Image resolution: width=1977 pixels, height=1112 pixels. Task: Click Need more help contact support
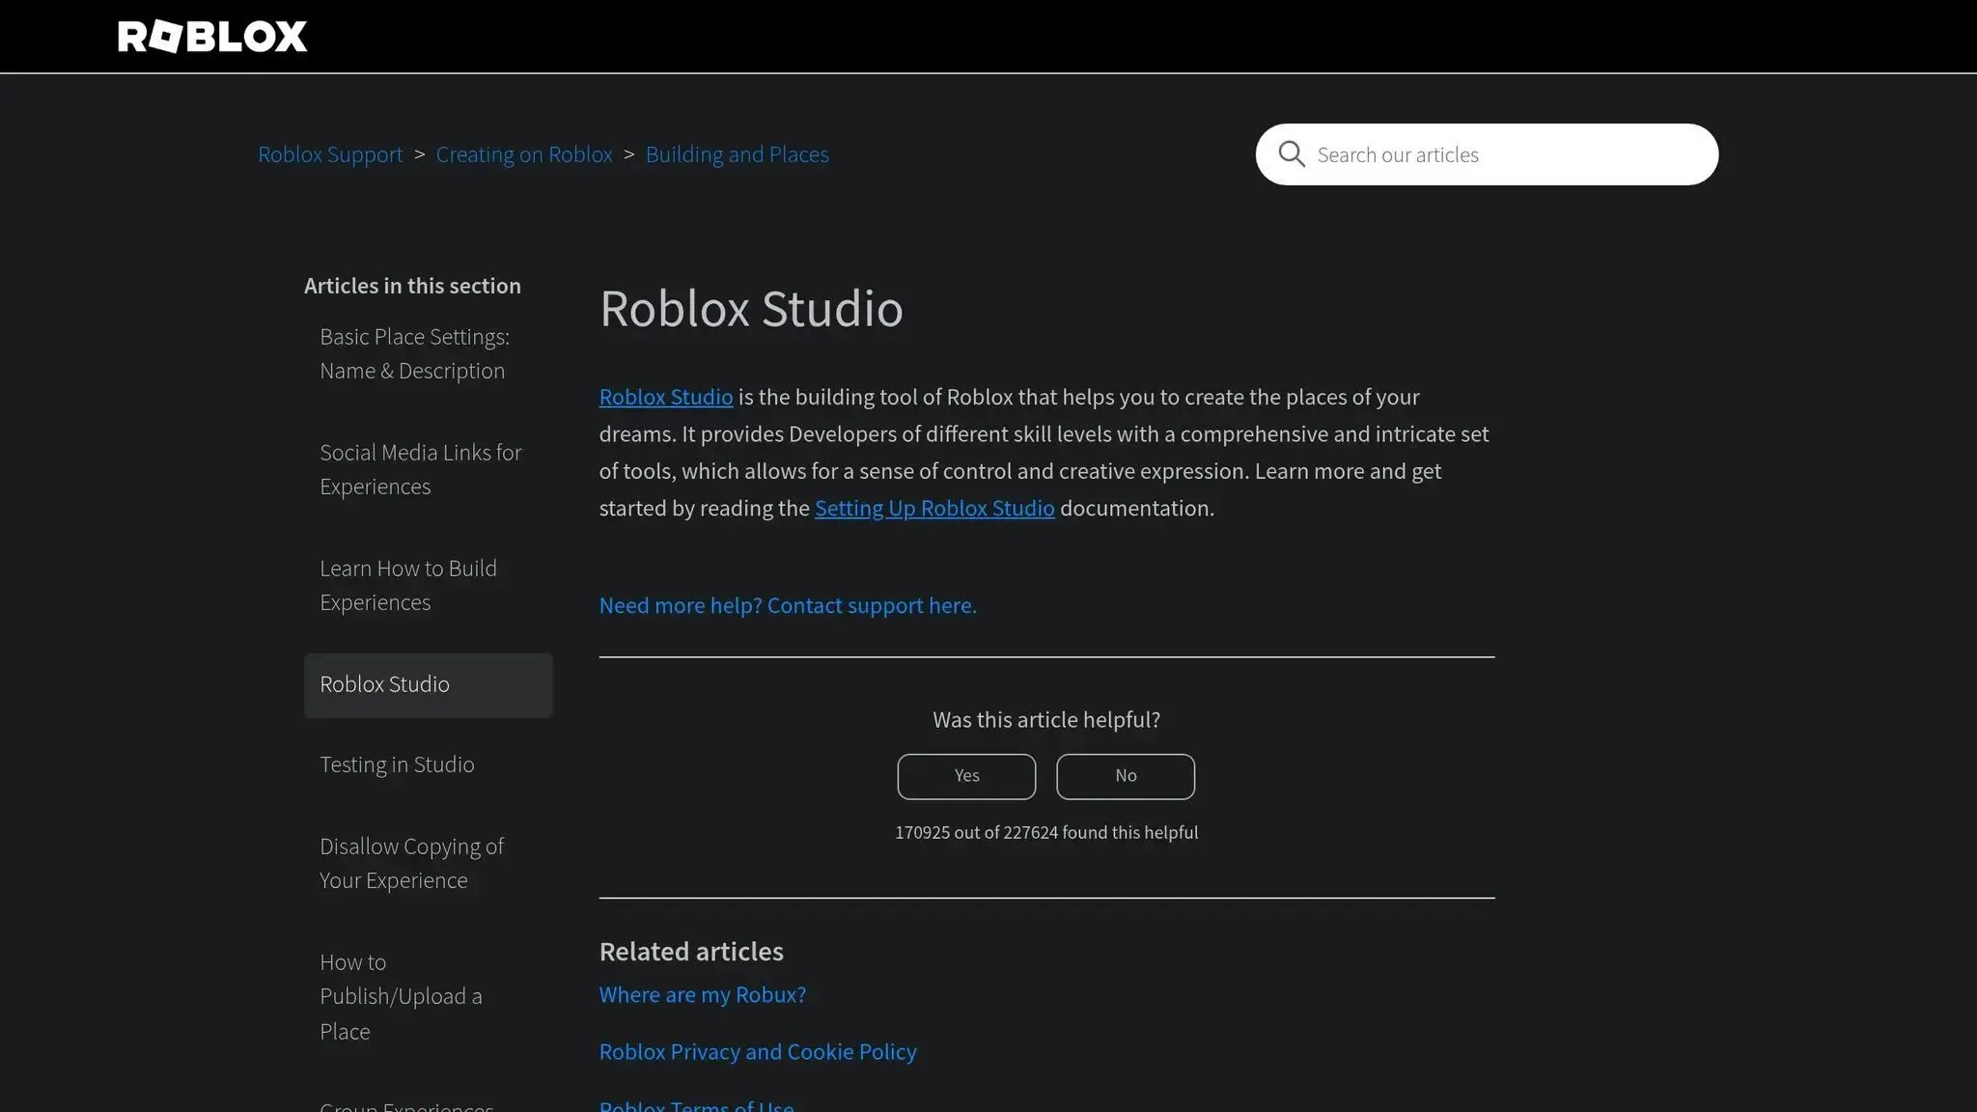click(788, 605)
